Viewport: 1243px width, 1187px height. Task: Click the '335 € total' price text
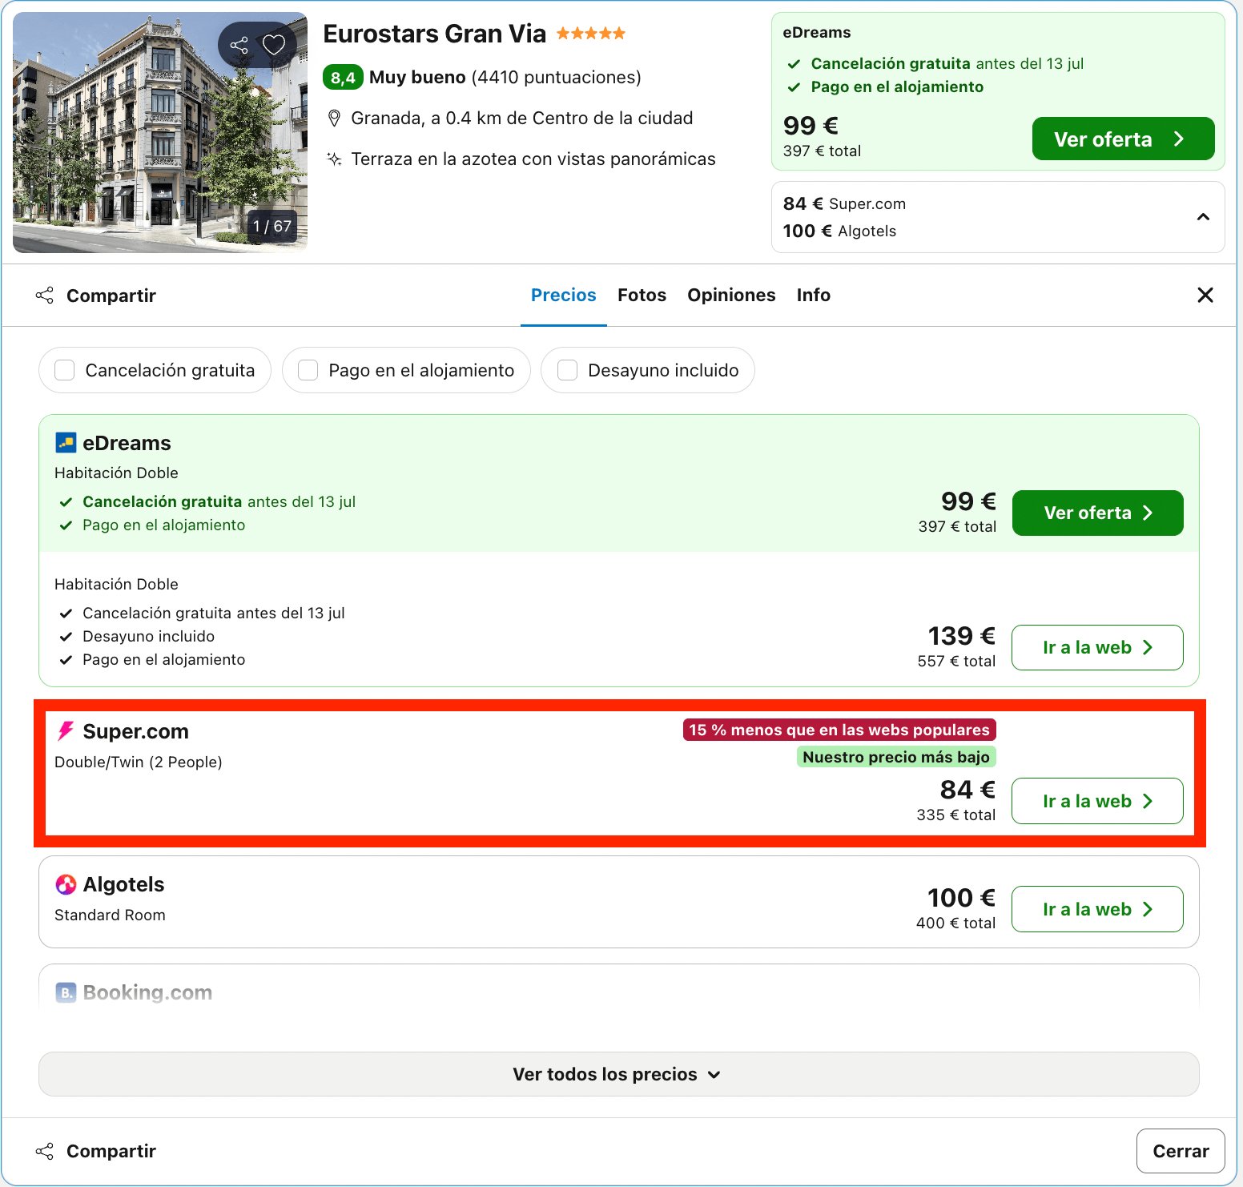click(x=956, y=815)
